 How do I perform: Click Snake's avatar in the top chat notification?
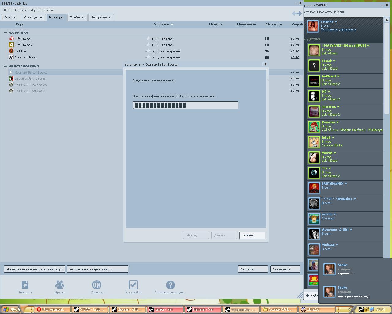[330, 269]
